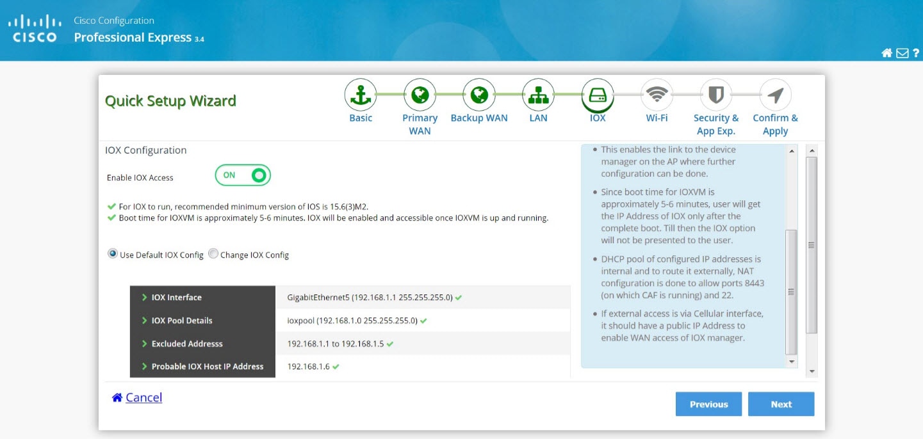Click the Basic step anchor icon
This screenshot has height=439, width=923.
[361, 95]
